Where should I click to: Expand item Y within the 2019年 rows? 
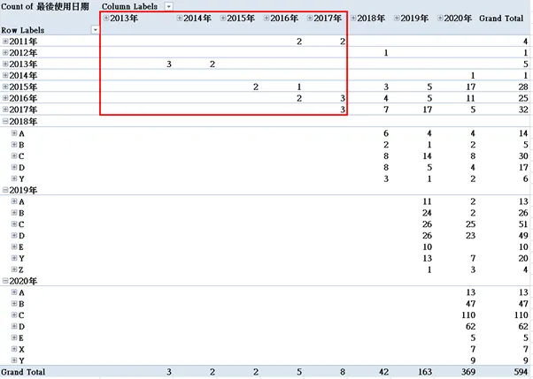pos(14,258)
